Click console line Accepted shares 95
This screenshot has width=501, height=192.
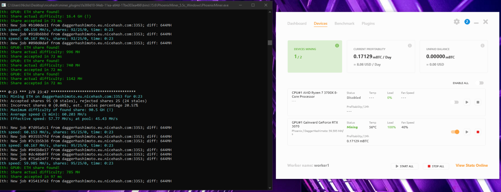point(73,101)
